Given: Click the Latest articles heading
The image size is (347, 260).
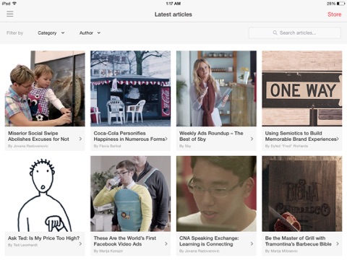Looking at the screenshot, I should pyautogui.click(x=173, y=14).
